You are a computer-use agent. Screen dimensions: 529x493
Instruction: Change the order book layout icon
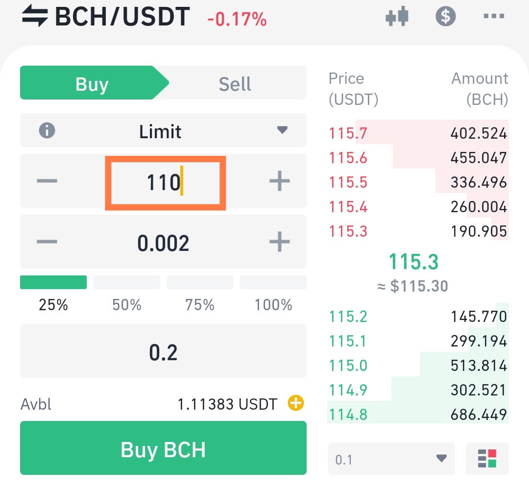(487, 459)
